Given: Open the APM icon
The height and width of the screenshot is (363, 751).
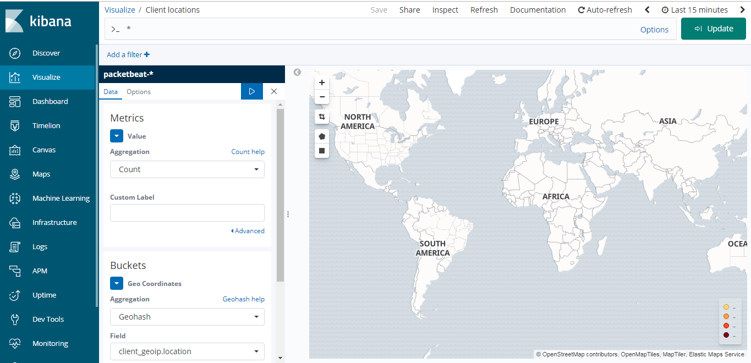Looking at the screenshot, I should point(15,271).
